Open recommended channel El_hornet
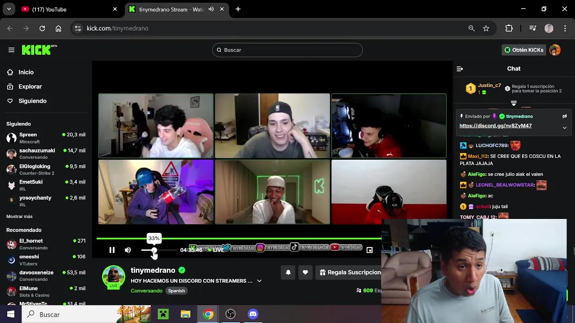This screenshot has height=323, width=575. coord(46,244)
